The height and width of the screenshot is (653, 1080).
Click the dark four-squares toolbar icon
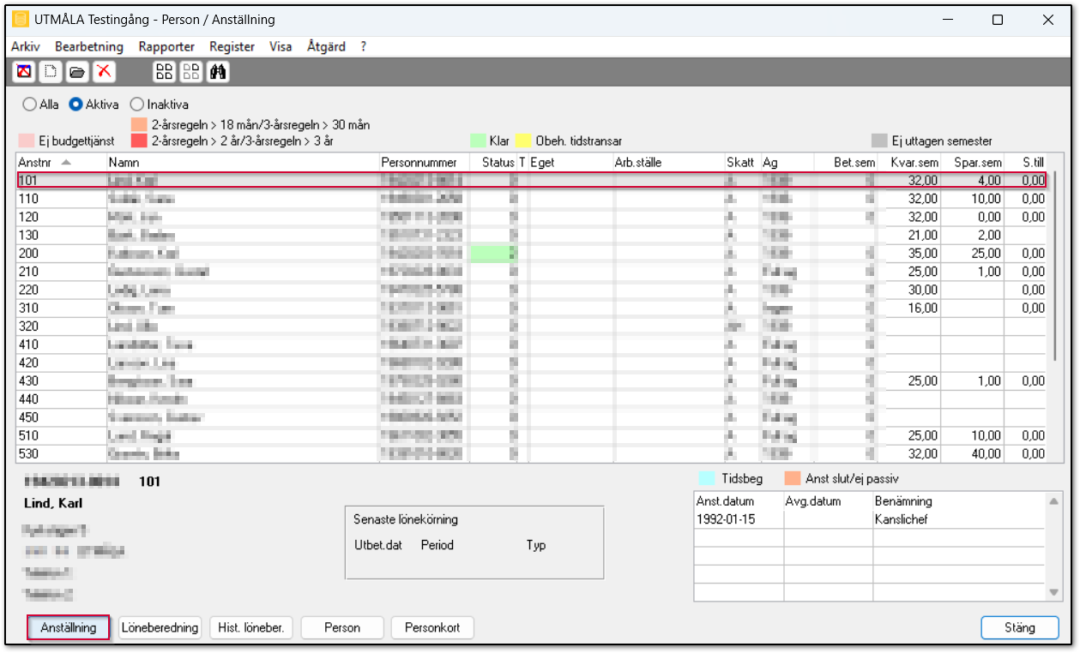point(164,72)
